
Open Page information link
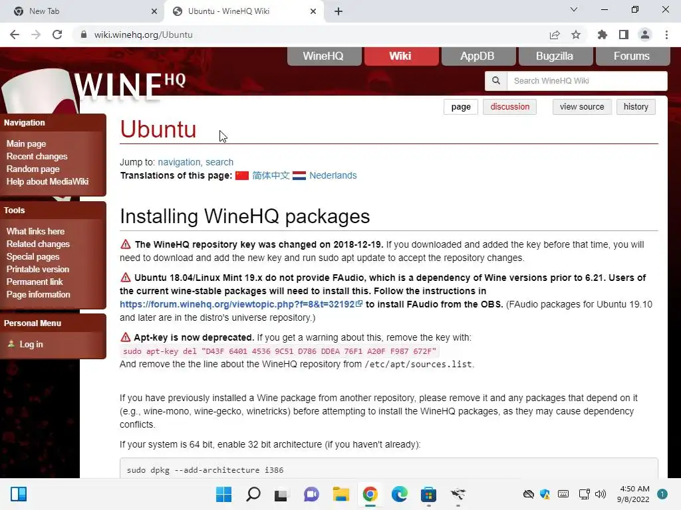point(38,294)
